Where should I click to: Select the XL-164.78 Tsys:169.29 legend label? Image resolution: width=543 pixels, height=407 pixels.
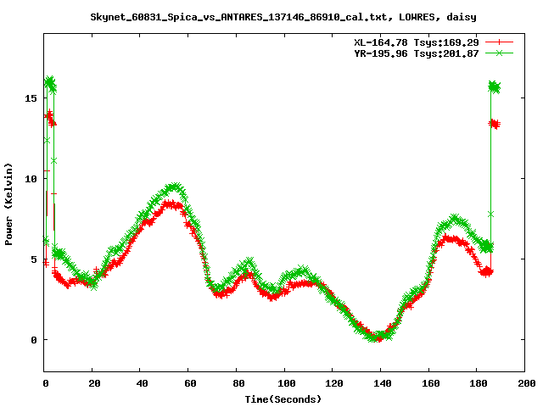point(417,42)
